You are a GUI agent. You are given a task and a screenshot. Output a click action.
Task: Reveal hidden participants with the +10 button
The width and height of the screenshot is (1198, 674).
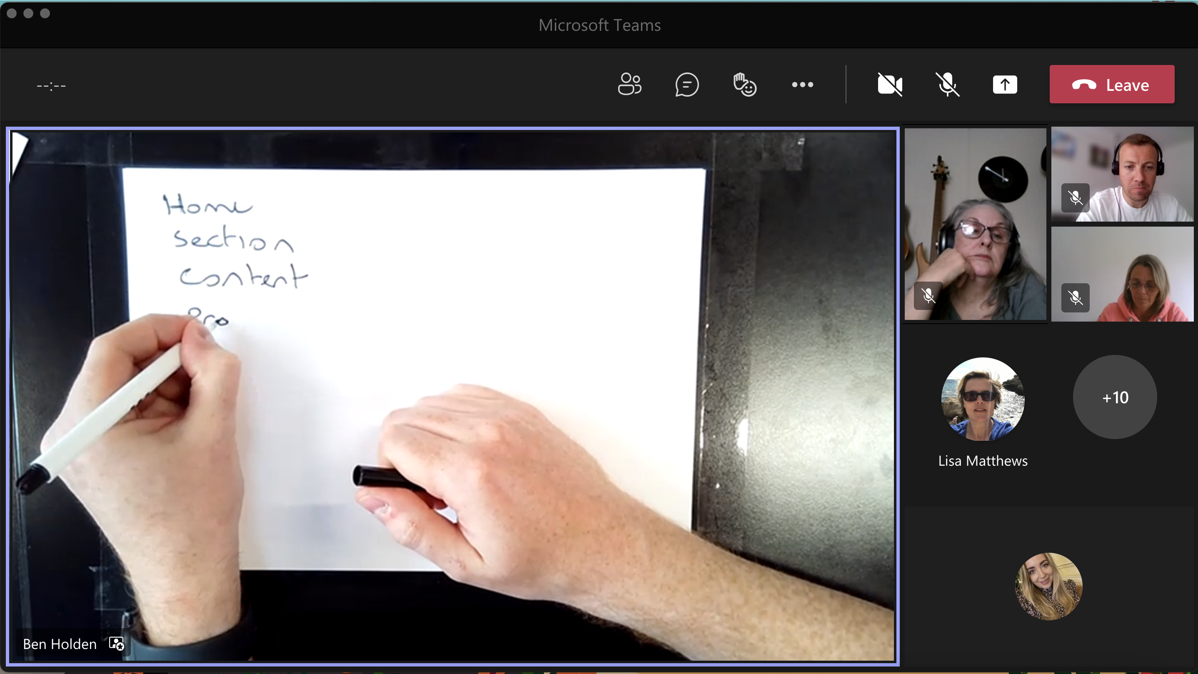(x=1115, y=397)
